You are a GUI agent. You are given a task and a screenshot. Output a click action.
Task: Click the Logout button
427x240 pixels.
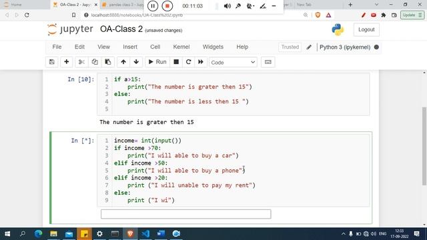point(366,29)
